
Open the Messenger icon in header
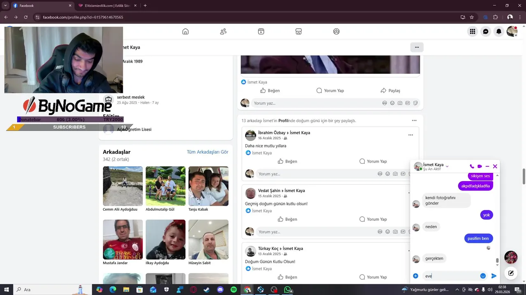point(486,32)
